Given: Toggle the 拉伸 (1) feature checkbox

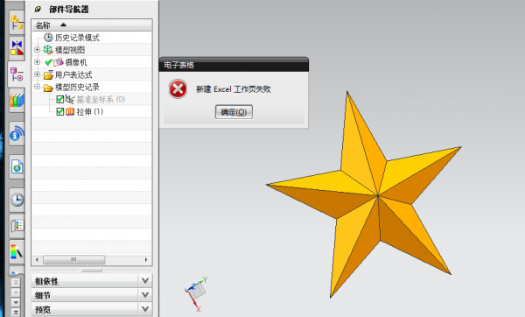Looking at the screenshot, I should 59,111.
